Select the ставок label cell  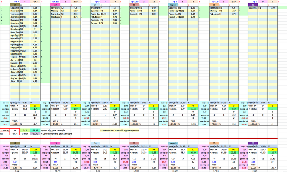tap(25, 134)
